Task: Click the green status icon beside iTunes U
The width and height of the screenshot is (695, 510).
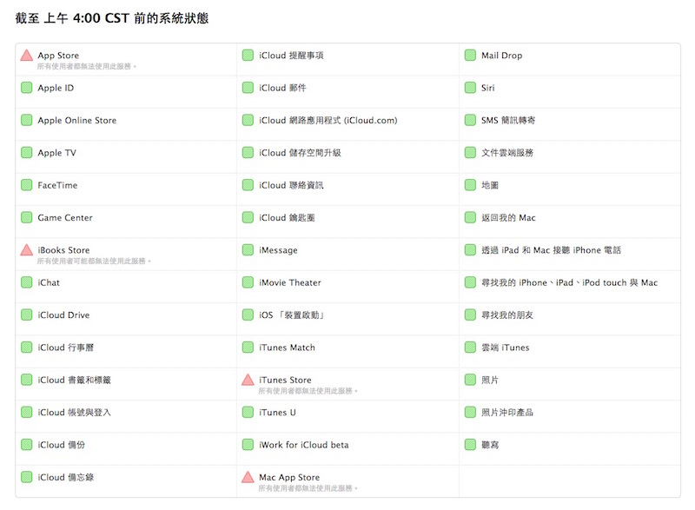Action: [248, 412]
